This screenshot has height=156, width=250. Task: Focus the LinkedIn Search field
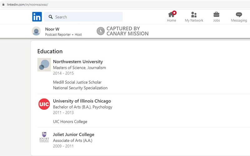[x=83, y=17]
